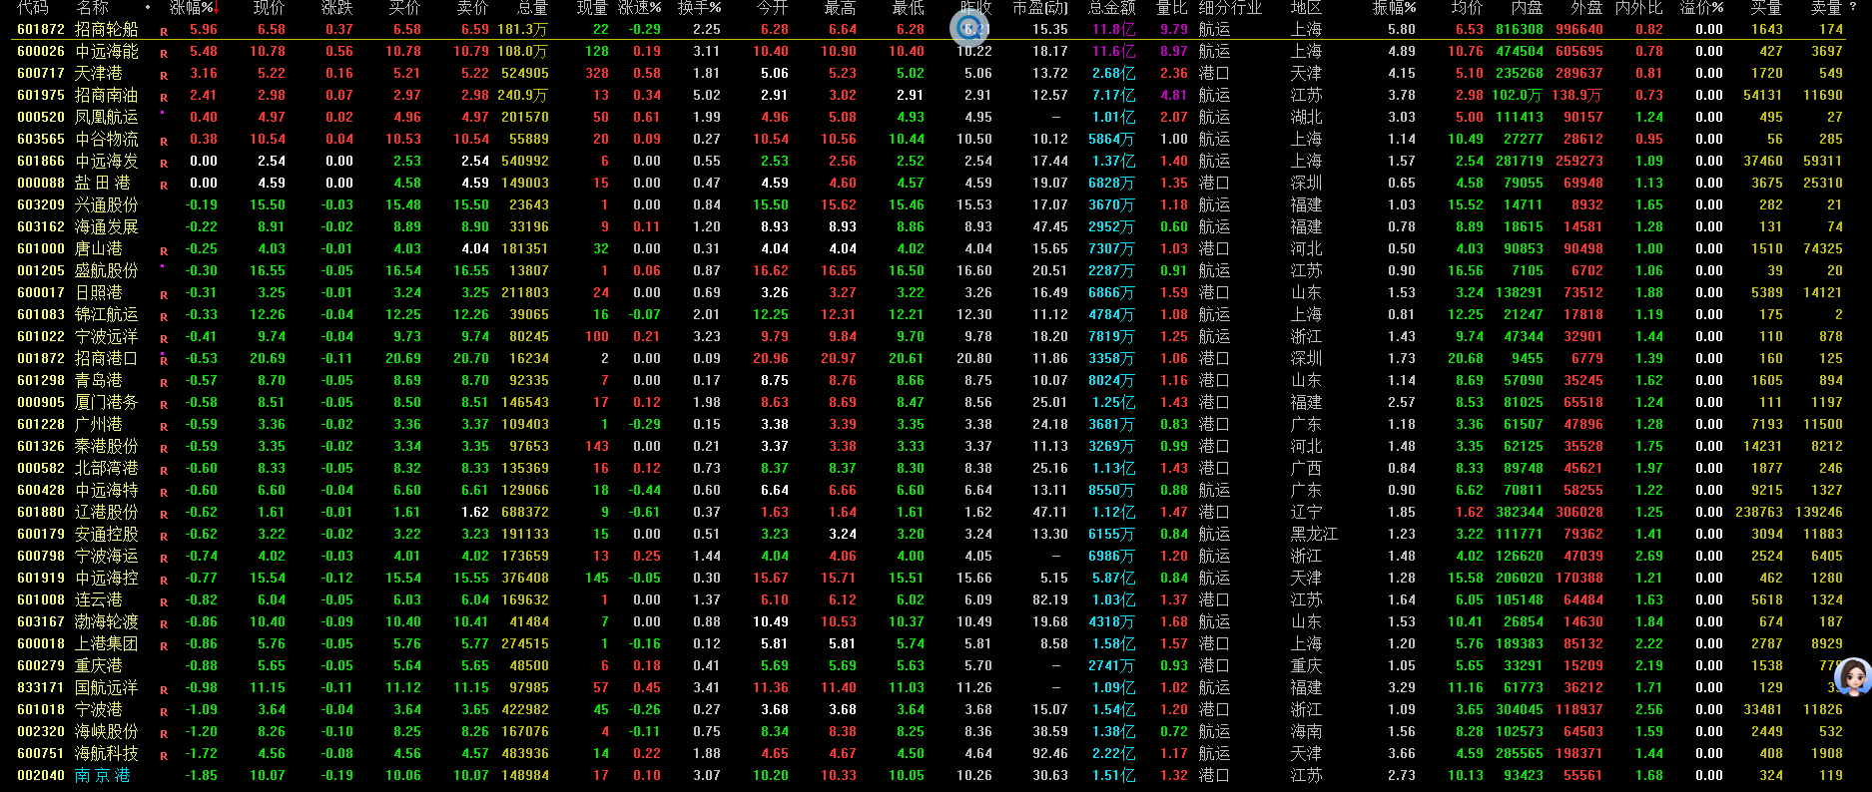Open the 中远海发 stock name
1872x792 pixels.
pos(107,162)
